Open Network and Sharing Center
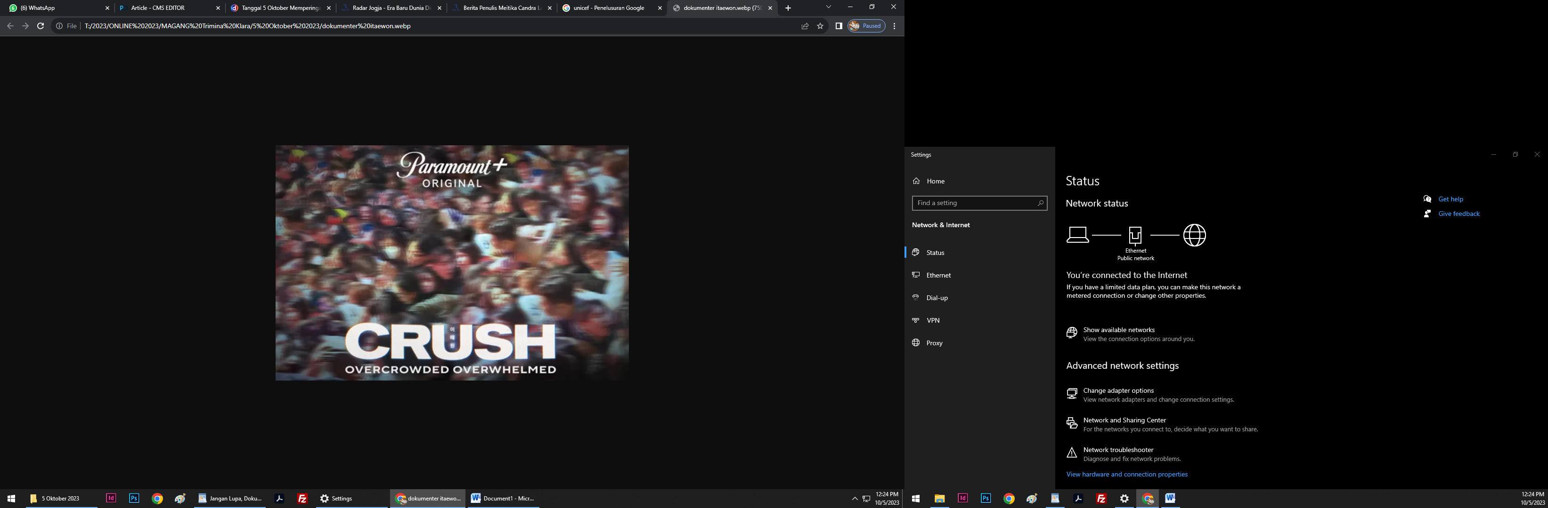 coord(1162,425)
